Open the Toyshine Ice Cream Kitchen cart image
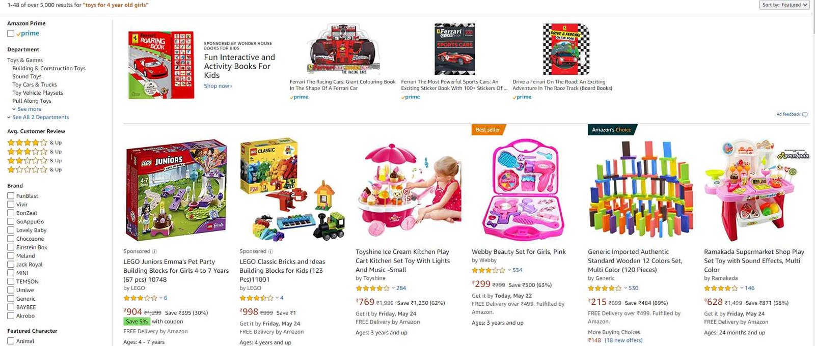The height and width of the screenshot is (346, 815). [x=409, y=189]
